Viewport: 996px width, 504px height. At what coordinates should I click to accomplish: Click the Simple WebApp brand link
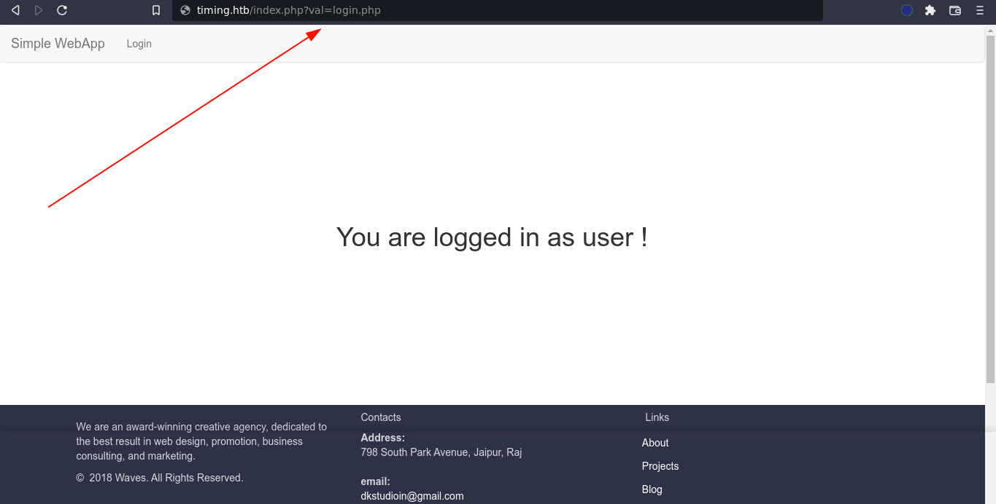point(58,44)
